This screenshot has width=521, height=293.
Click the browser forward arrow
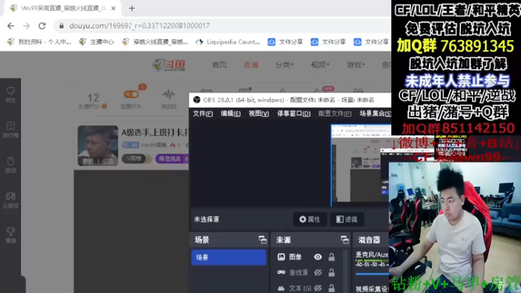click(26, 25)
